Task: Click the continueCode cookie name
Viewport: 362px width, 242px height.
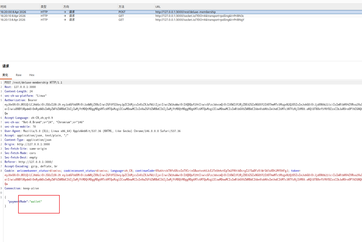Action: click(x=145, y=171)
